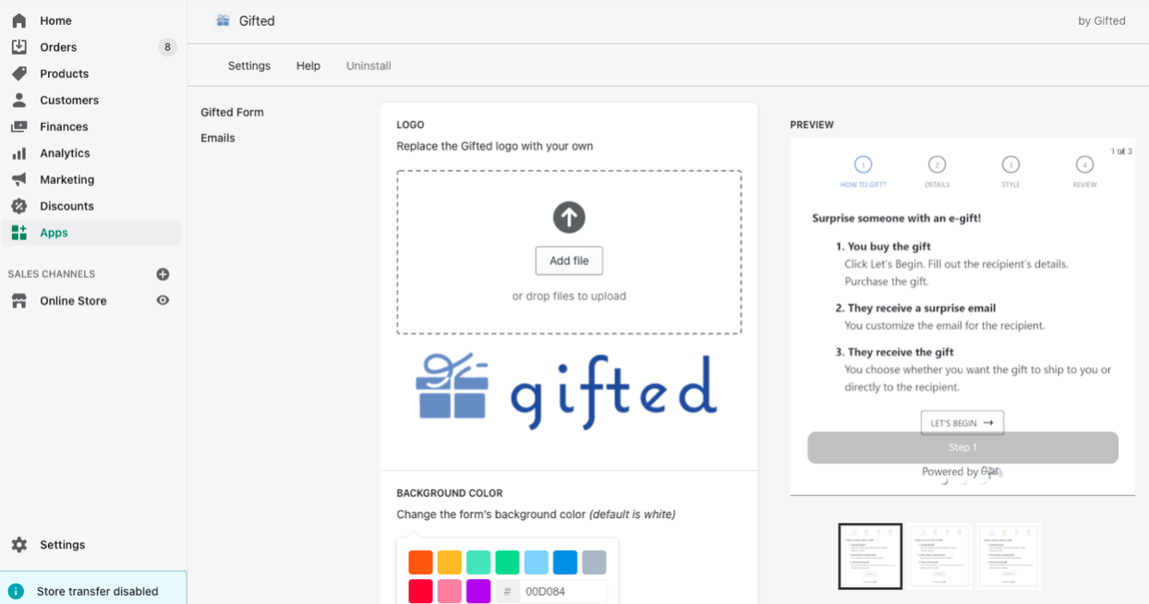Screen dimensions: 1149x604
Task: Click the Online Store storefront icon
Action: (x=18, y=301)
